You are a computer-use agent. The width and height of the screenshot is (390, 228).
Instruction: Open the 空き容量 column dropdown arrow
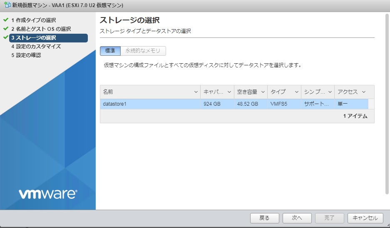tap(263, 92)
